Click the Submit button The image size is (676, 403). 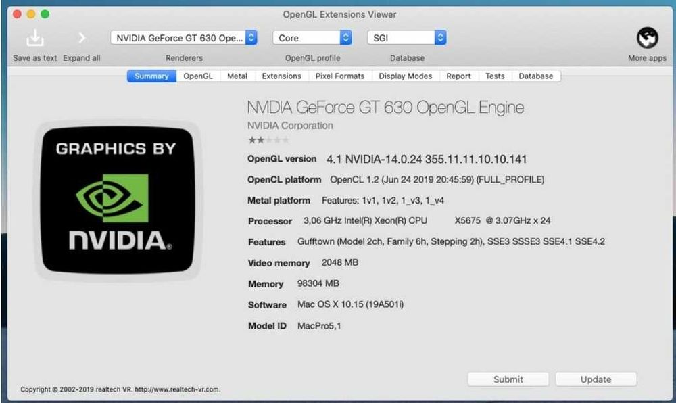pyautogui.click(x=508, y=379)
